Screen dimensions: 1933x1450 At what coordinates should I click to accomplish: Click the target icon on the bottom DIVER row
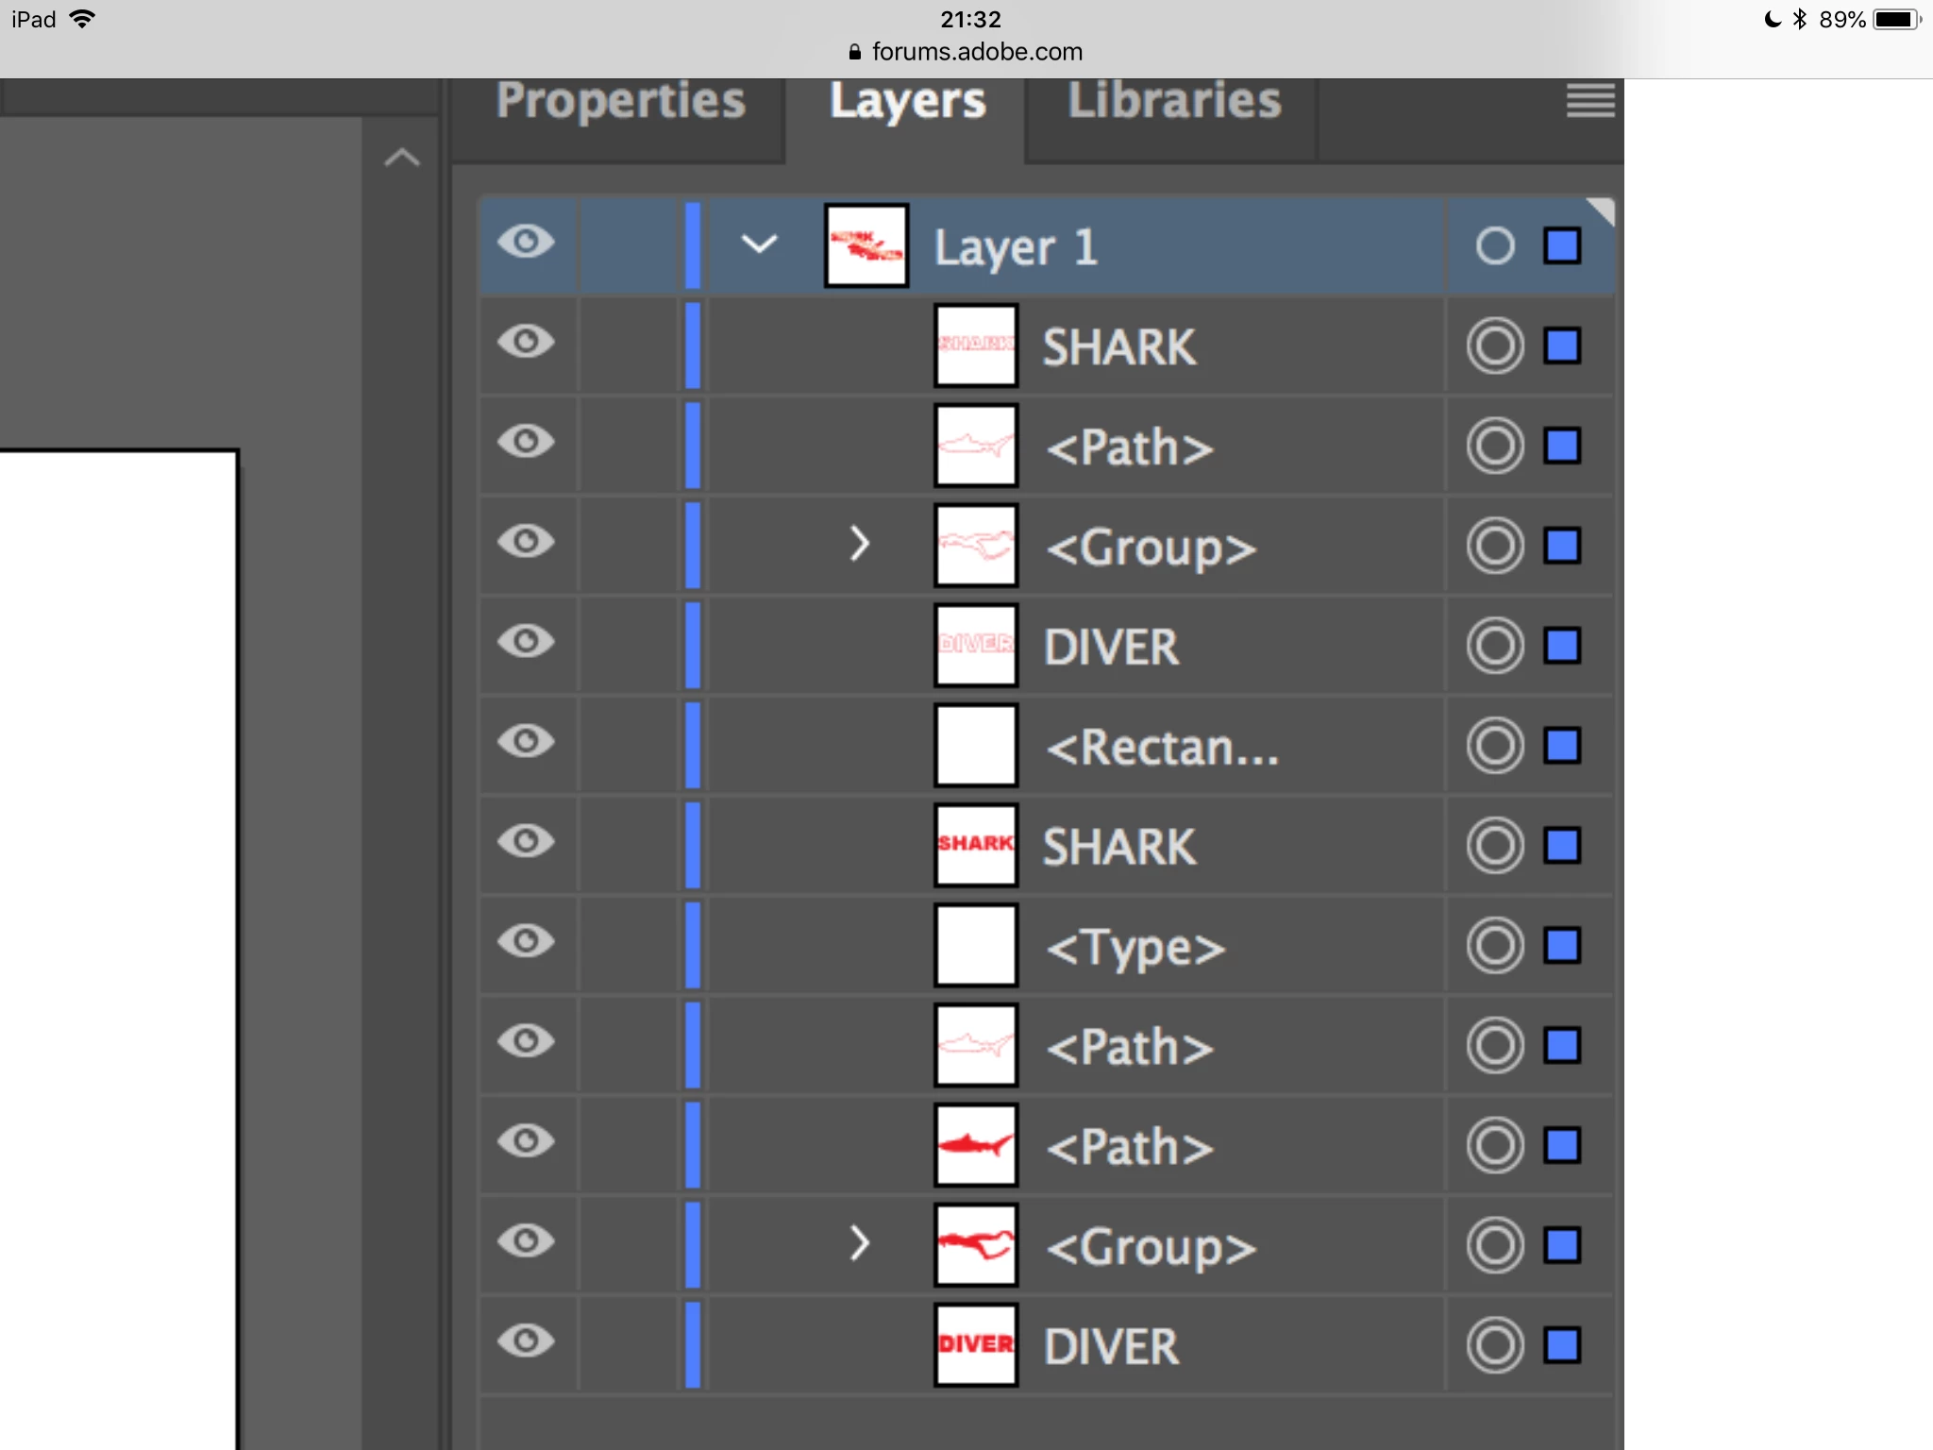click(1495, 1345)
